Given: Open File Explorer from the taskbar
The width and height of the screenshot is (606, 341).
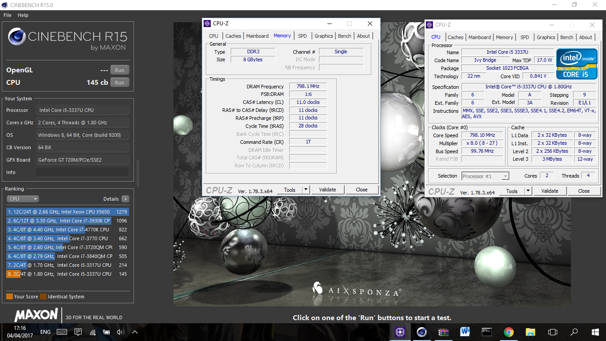Looking at the screenshot, I should (530, 332).
